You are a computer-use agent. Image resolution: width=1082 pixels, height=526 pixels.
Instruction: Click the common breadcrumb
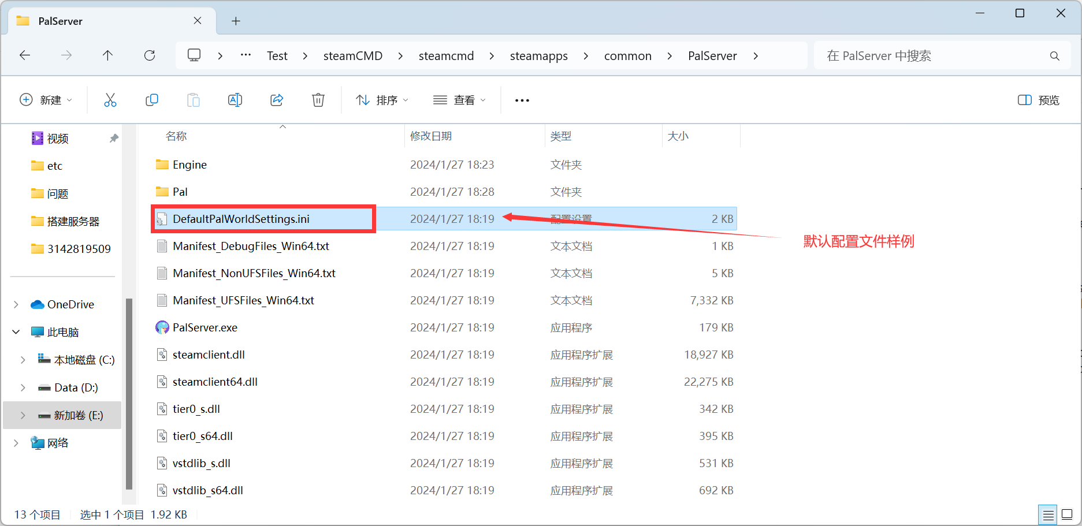click(x=628, y=56)
